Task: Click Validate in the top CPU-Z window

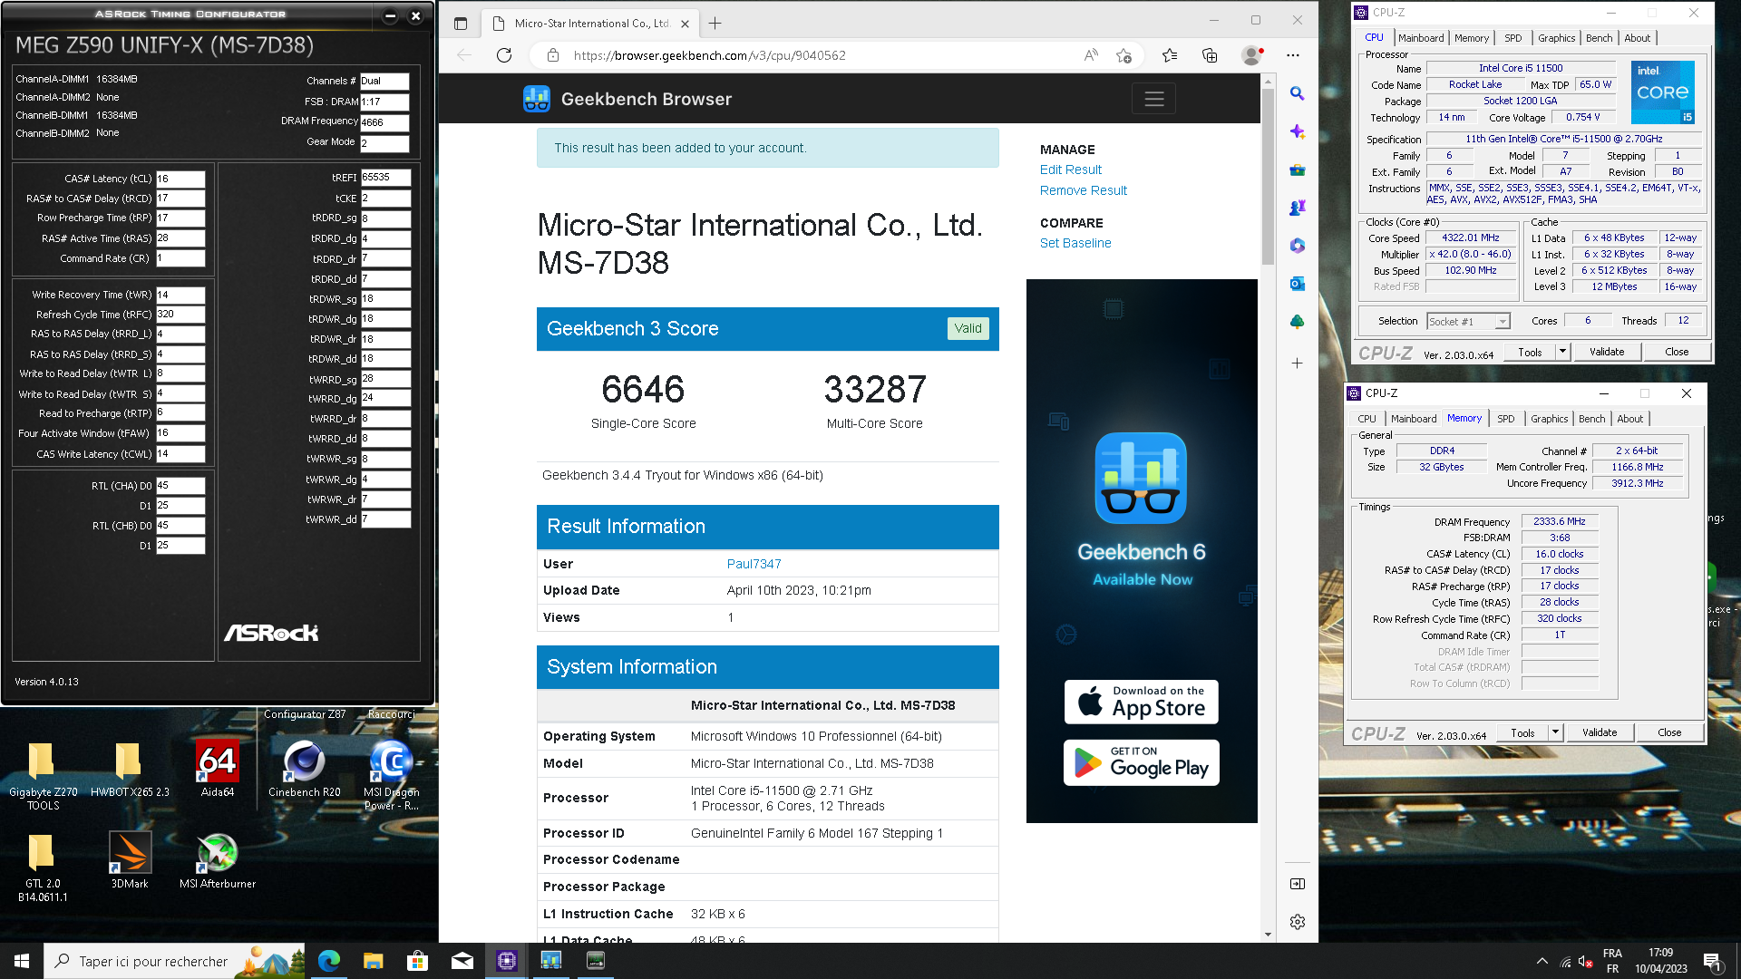Action: [x=1607, y=352]
